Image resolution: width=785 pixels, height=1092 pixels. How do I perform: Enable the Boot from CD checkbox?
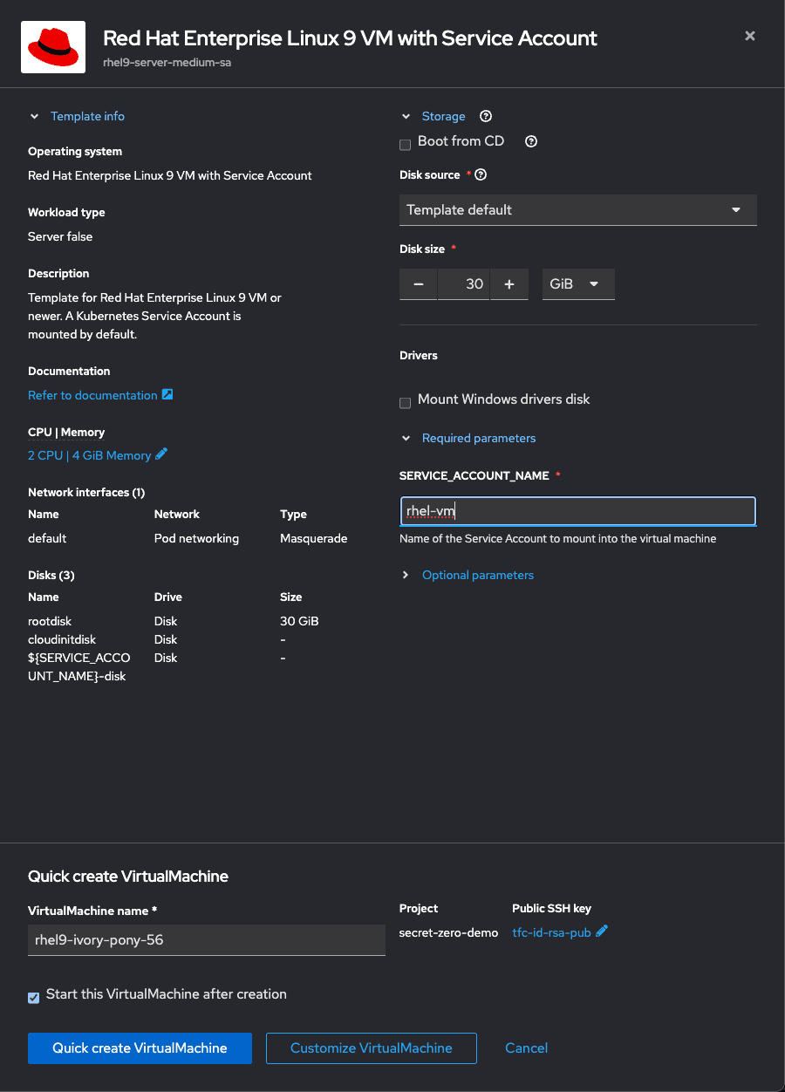coord(405,145)
